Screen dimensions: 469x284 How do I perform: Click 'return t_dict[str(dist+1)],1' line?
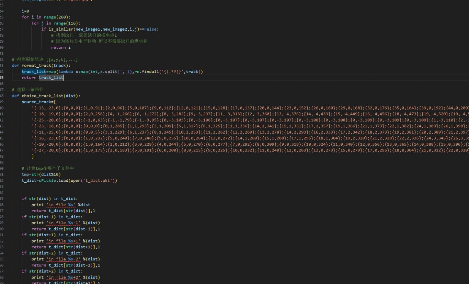pos(66,247)
